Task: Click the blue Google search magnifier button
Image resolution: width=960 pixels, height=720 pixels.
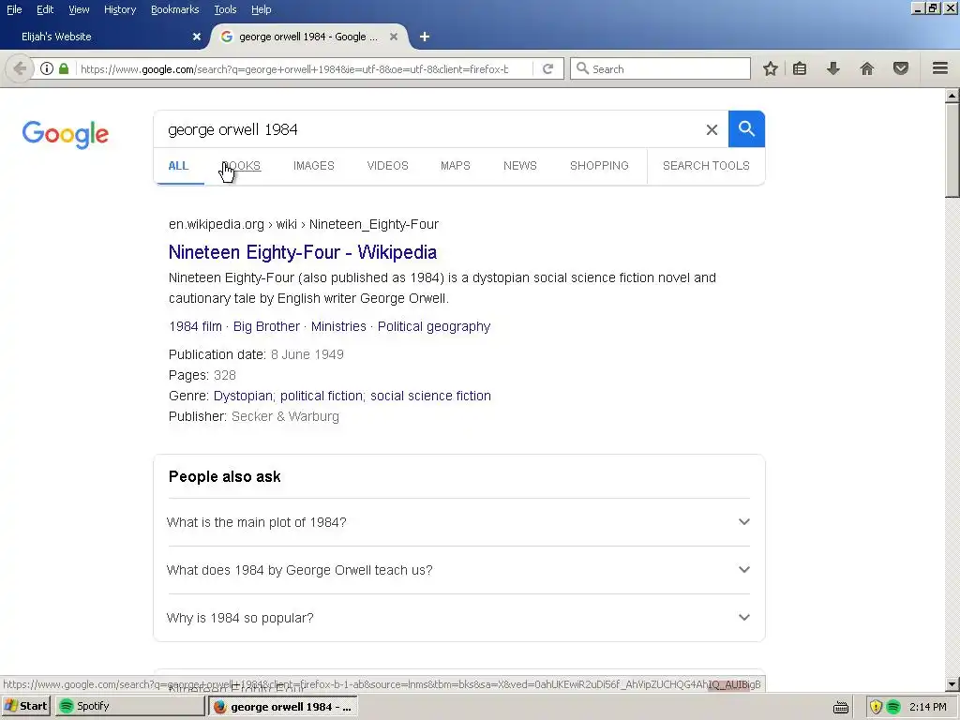Action: pos(746,129)
